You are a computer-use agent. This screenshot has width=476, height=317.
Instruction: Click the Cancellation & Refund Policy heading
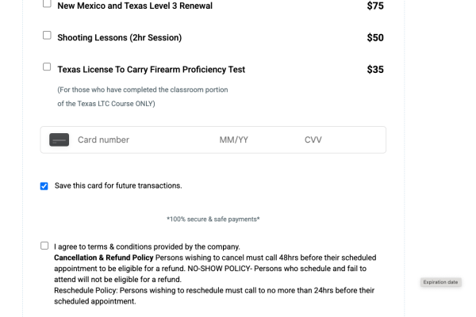[104, 258]
